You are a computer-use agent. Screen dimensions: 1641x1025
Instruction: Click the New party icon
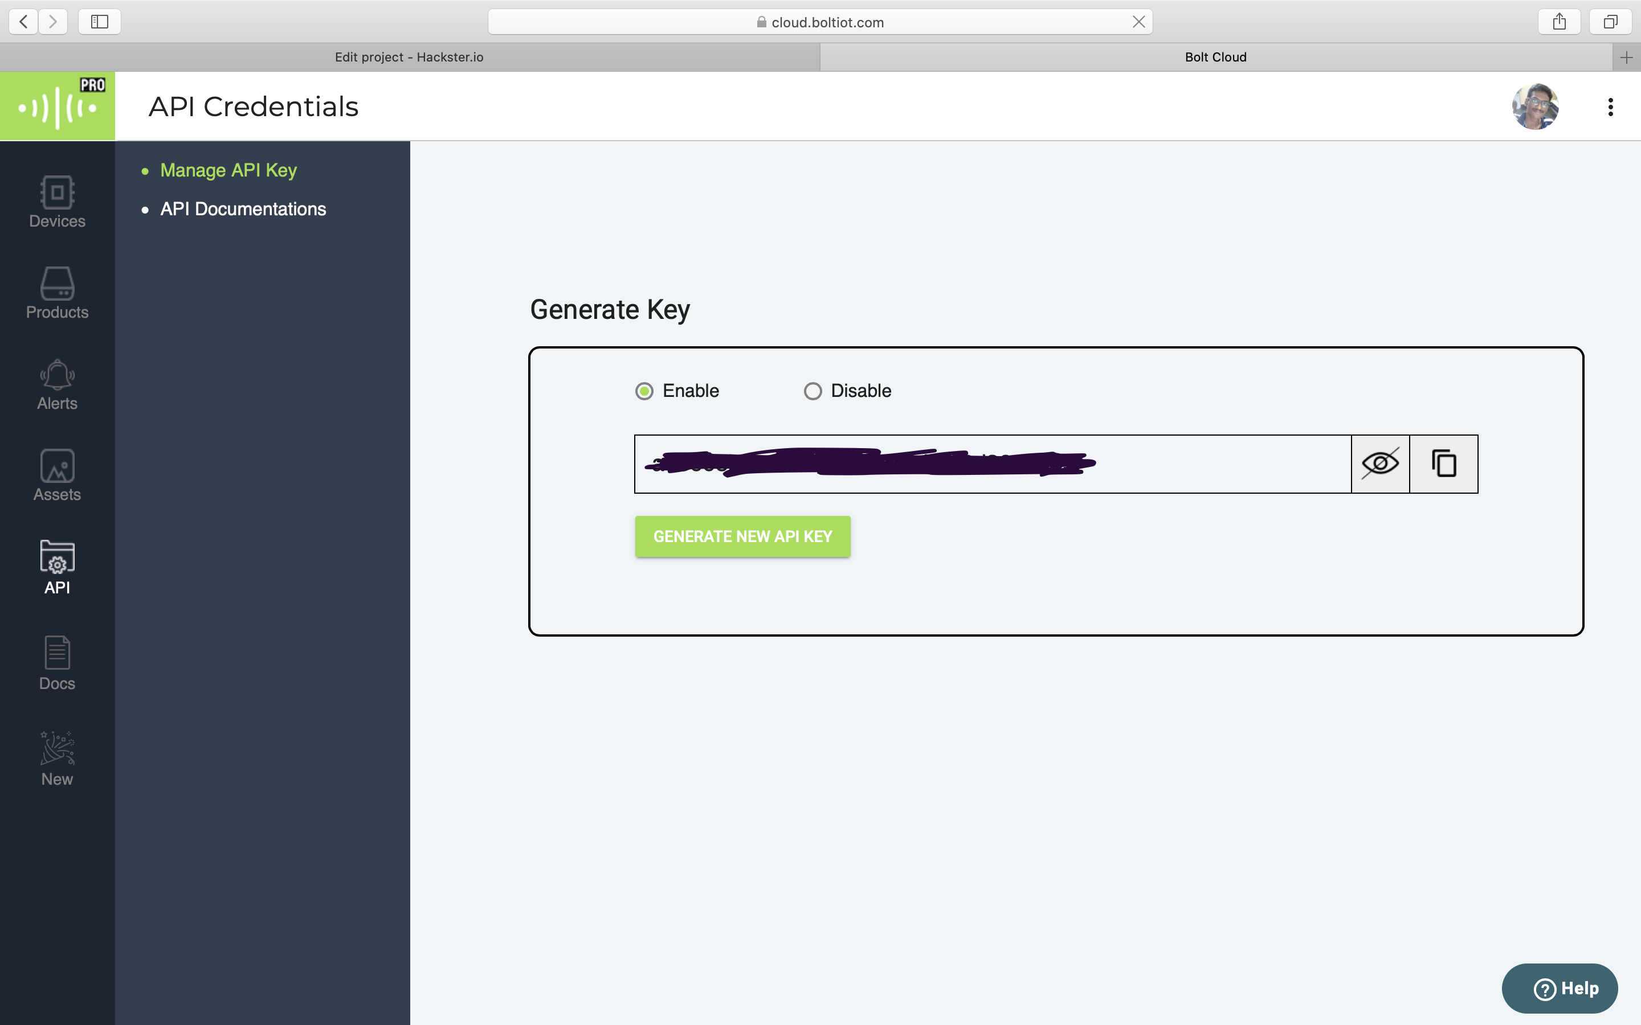(x=57, y=757)
